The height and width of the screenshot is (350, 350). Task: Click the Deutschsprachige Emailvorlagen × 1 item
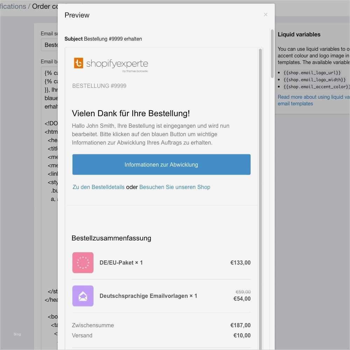148,296
